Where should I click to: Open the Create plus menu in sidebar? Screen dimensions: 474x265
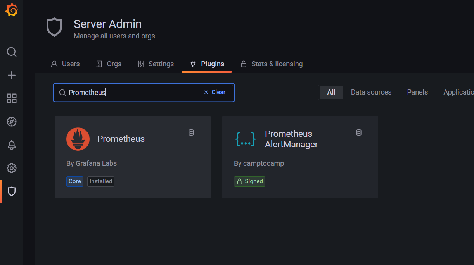tap(12, 75)
